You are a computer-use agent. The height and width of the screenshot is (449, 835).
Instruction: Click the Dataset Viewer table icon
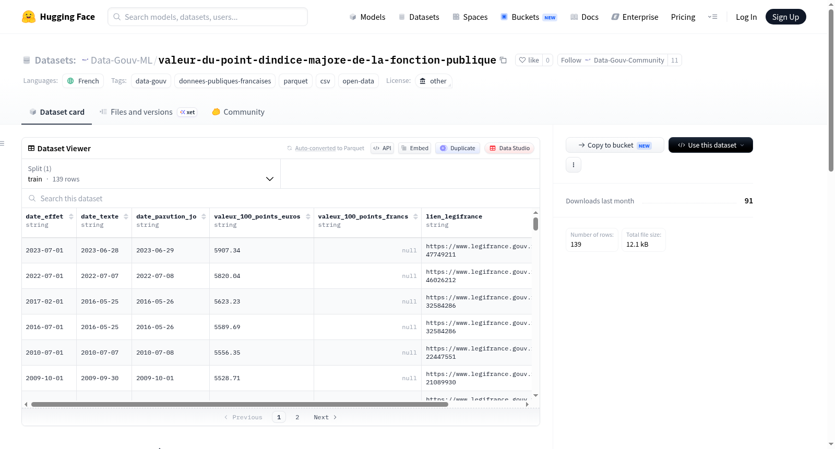[31, 148]
